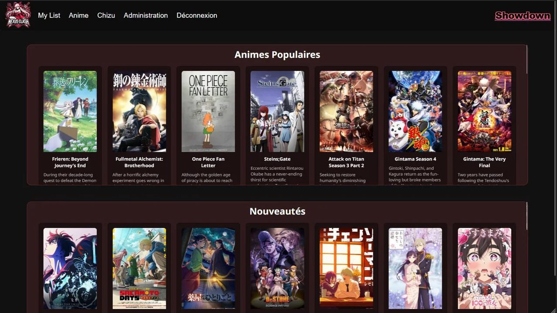Click the Steins;Gate title text
This screenshot has height=313, width=557.
[x=277, y=159]
